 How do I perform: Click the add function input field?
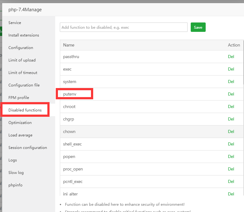(124, 27)
